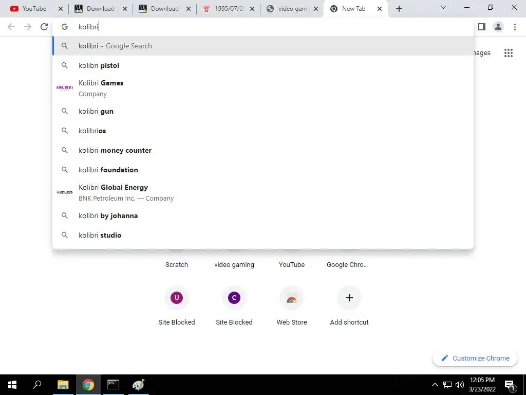Open the Scratch shortcut
The image size is (526, 395).
tap(177, 264)
